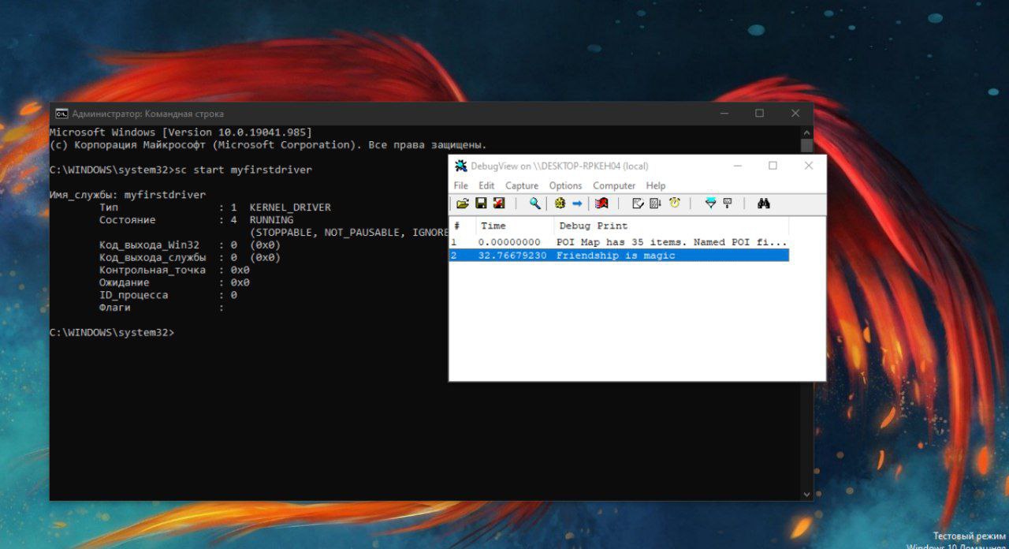Click the Open log folder icon in DebugView

click(x=463, y=204)
